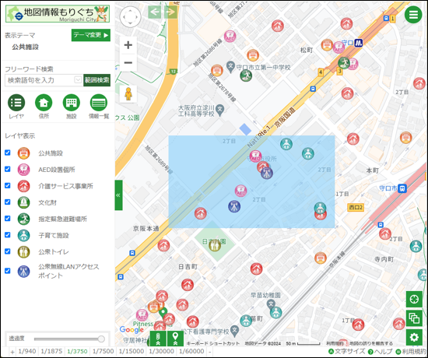428x358 pixels.
Task: Open the 利用規約 link in the bottom bar
Action: click(412, 352)
